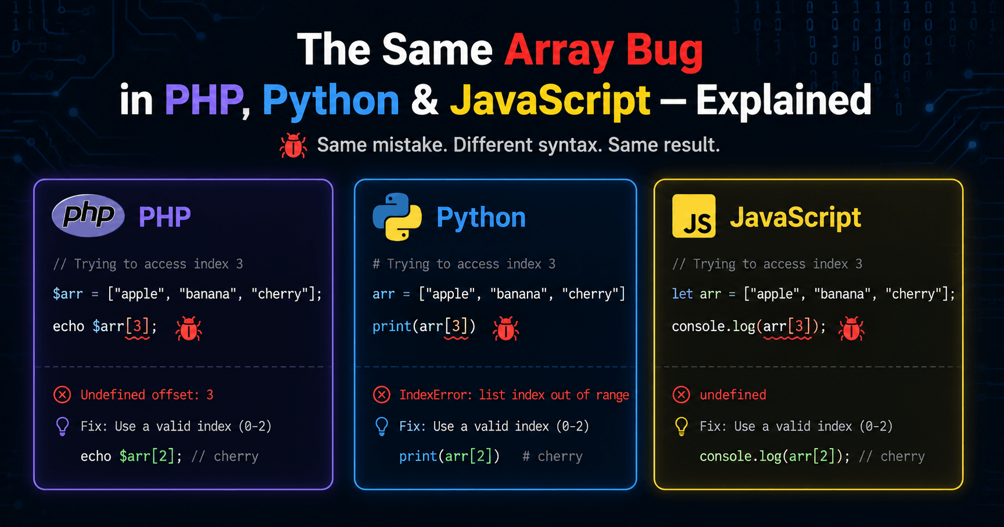Click the 'echo $arr[3];' line

[105, 326]
